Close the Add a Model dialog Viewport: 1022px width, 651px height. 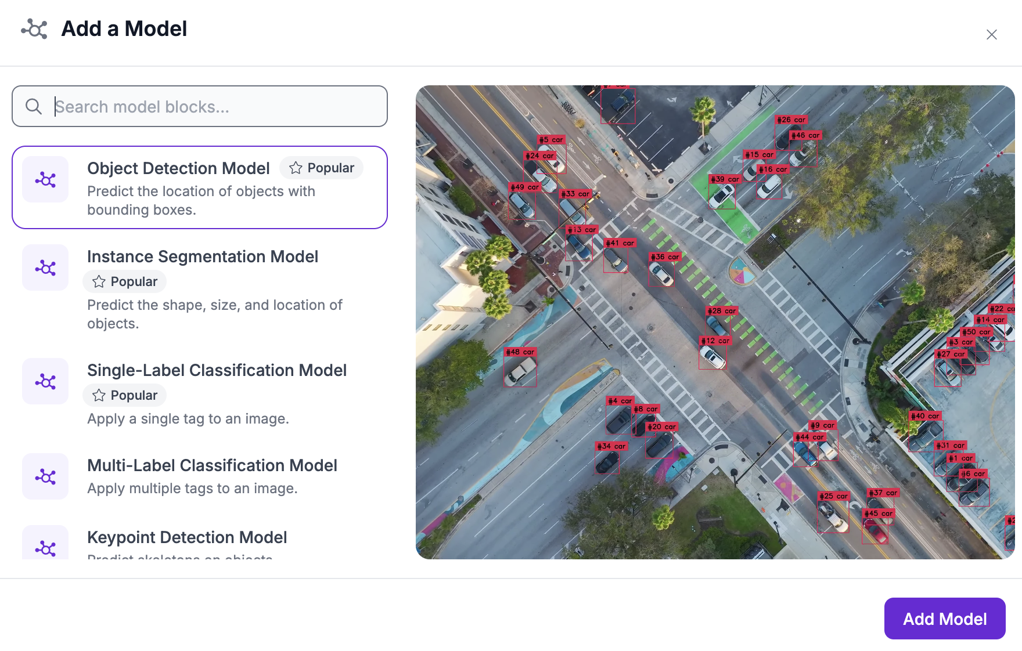click(x=991, y=35)
